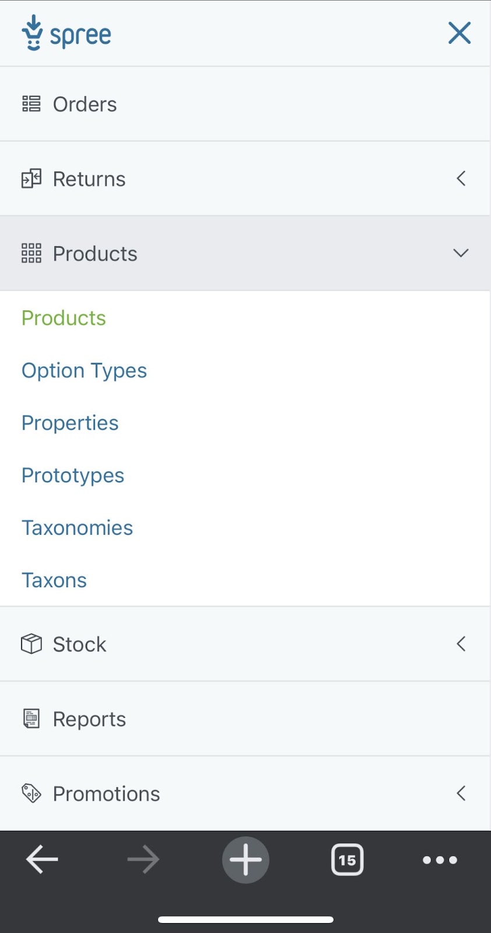Collapse the Products section chevron
The width and height of the screenshot is (491, 933).
pos(461,253)
